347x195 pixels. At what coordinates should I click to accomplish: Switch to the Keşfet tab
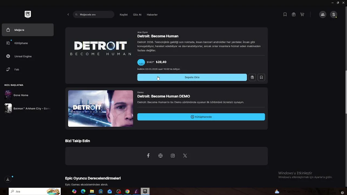click(124, 15)
